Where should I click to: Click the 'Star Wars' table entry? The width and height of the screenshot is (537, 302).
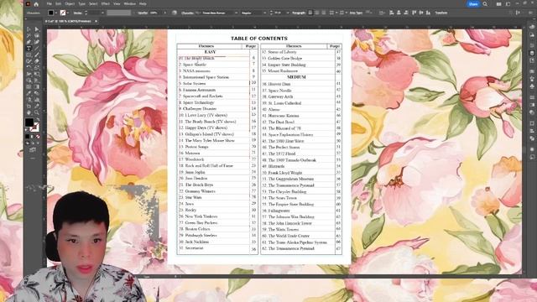pyautogui.click(x=193, y=197)
